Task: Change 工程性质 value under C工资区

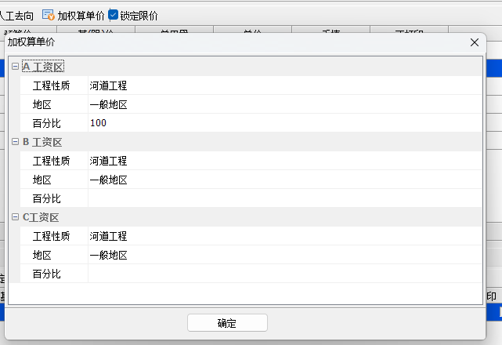Action: [282, 236]
